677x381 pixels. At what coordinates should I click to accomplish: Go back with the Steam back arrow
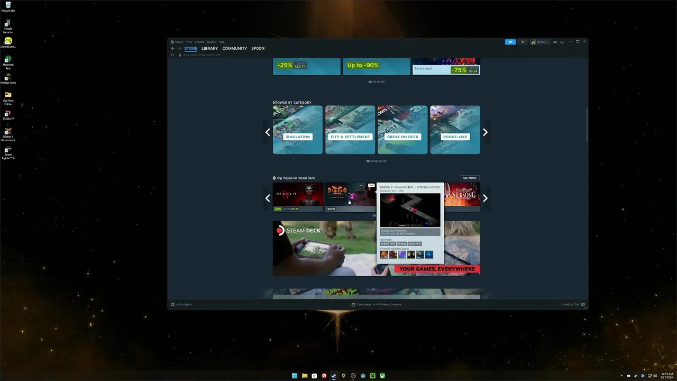coord(172,48)
